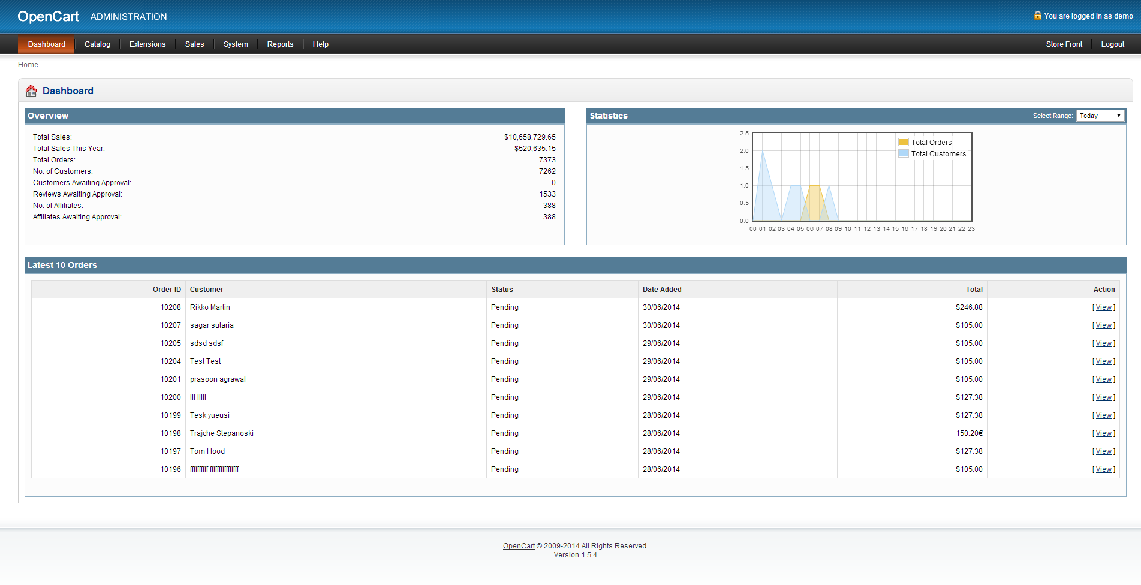Click the Home breadcrumb link
Viewport: 1141px width, 585px height.
28,65
